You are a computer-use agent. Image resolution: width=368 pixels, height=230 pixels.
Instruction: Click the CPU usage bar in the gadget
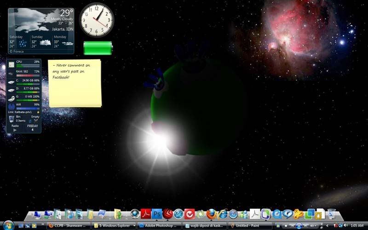[28, 66]
